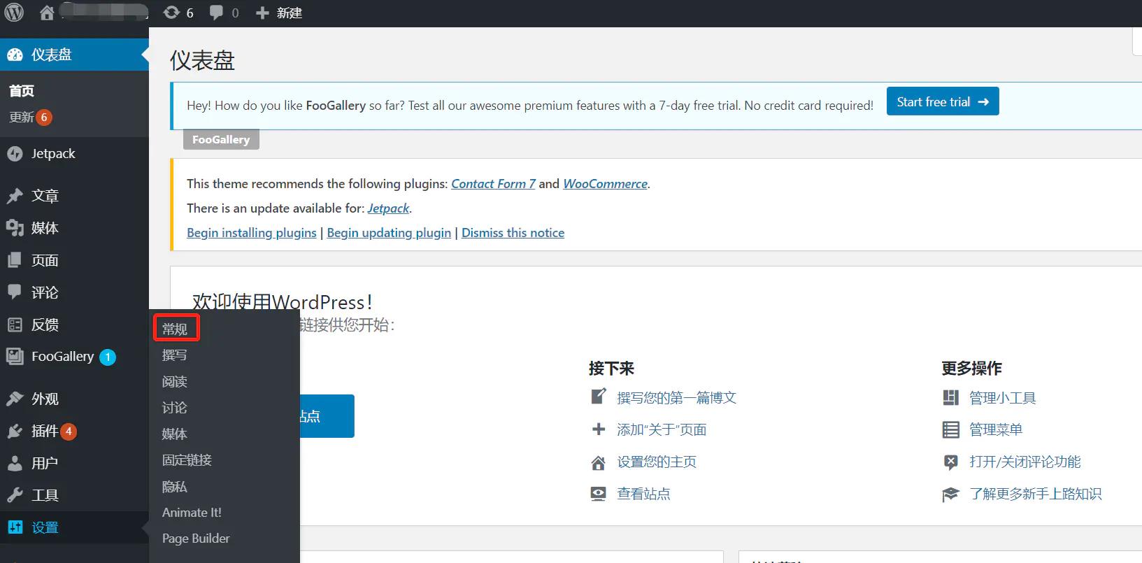
Task: Click the Start free trial button
Action: (943, 101)
